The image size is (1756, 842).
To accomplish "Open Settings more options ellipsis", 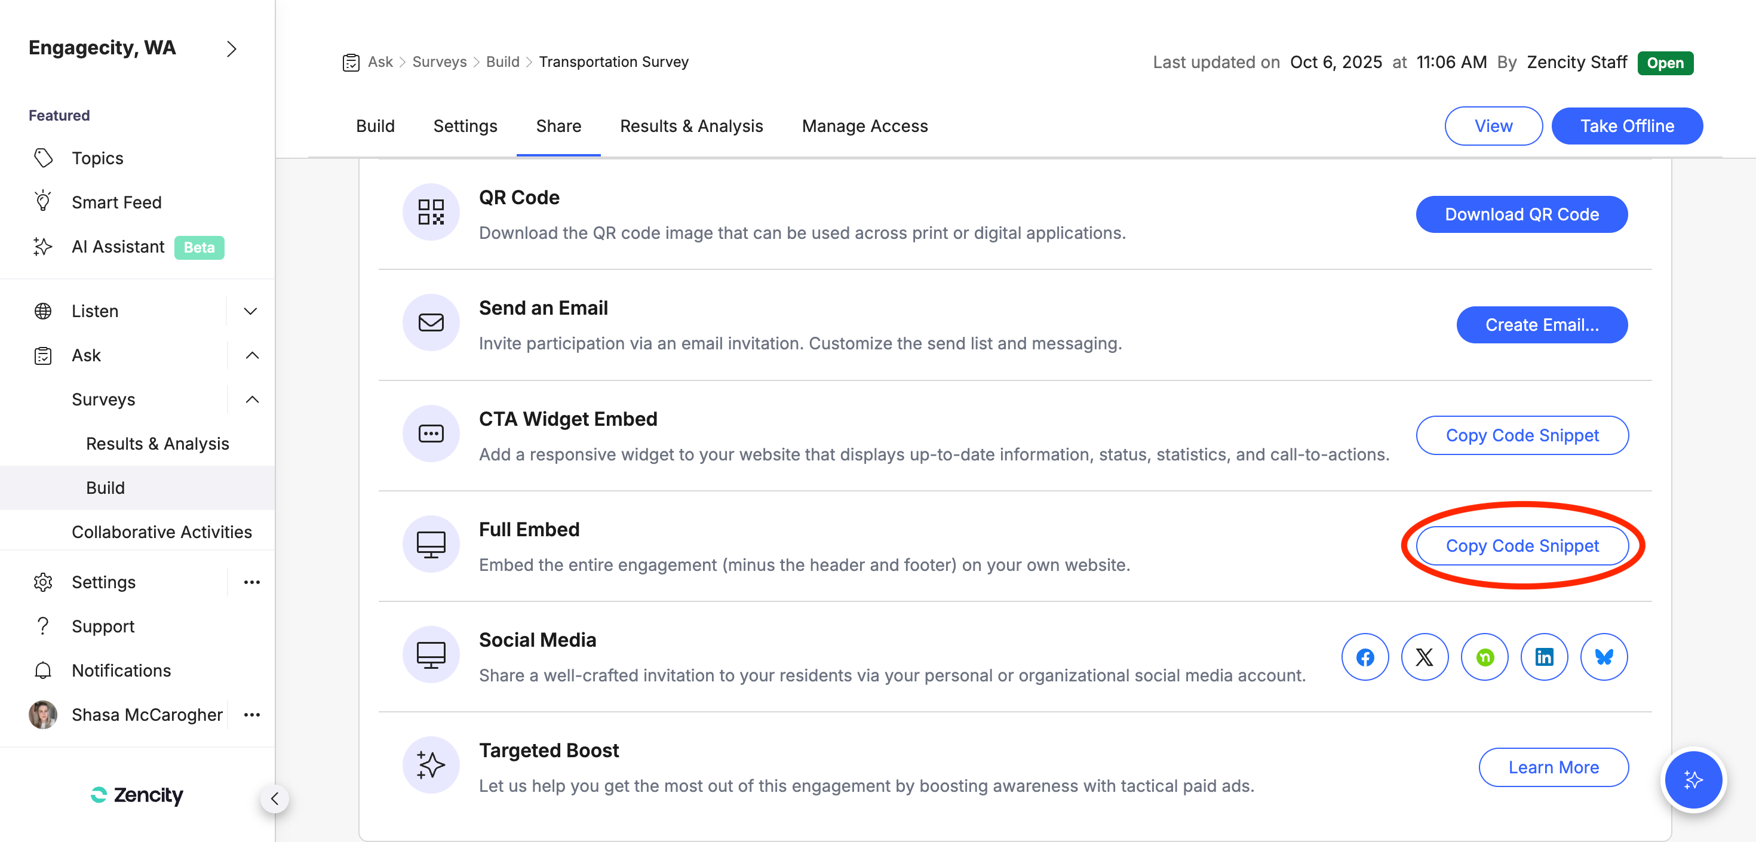I will 252,582.
